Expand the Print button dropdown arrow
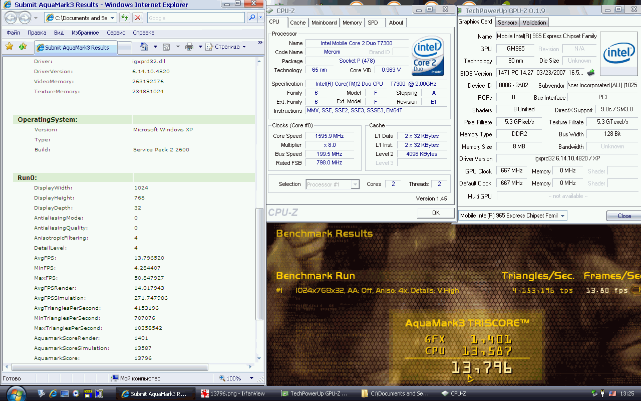This screenshot has width=641, height=401. pos(200,47)
